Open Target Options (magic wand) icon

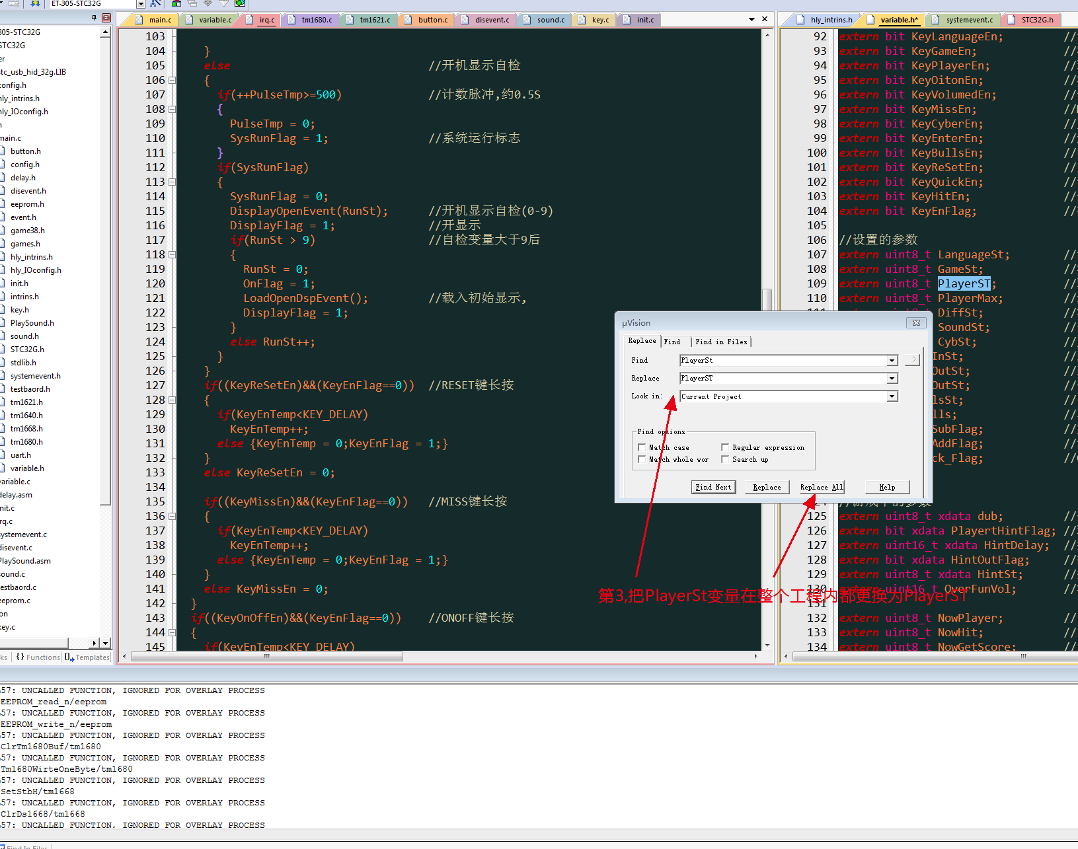[x=155, y=3]
